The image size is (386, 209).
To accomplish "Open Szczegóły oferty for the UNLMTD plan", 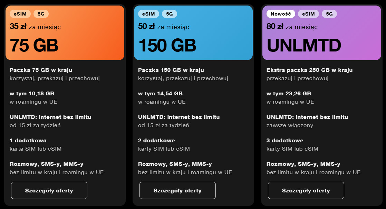I will click(306, 190).
